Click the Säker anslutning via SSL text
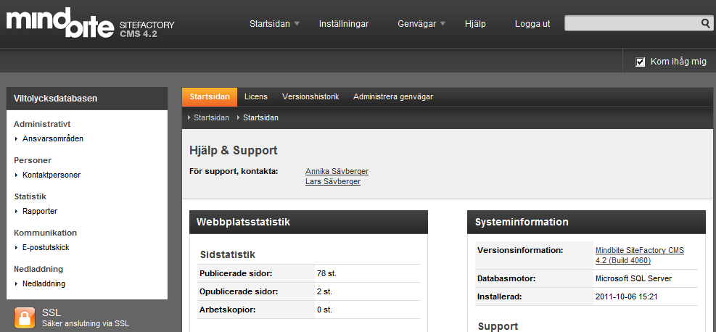This screenshot has height=332, width=716. (x=86, y=324)
